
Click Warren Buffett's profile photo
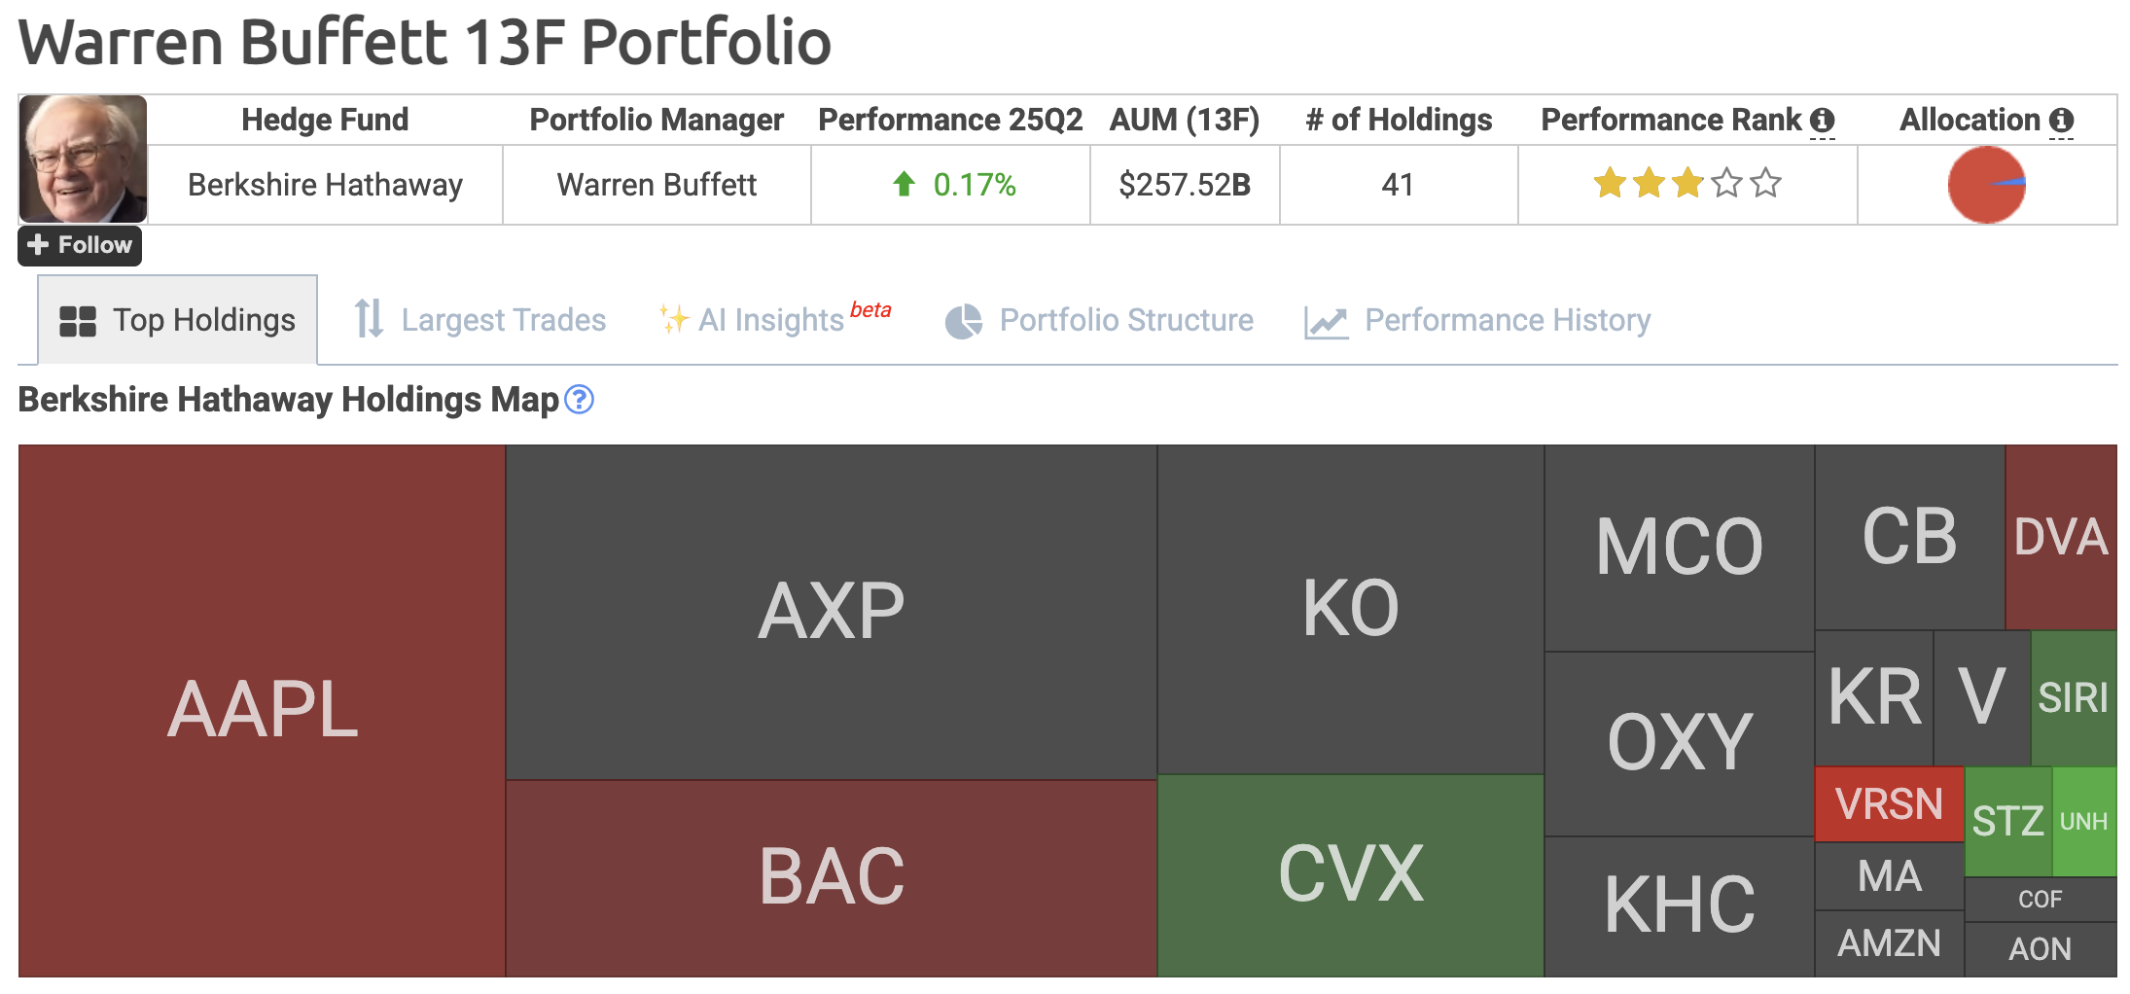pos(84,159)
